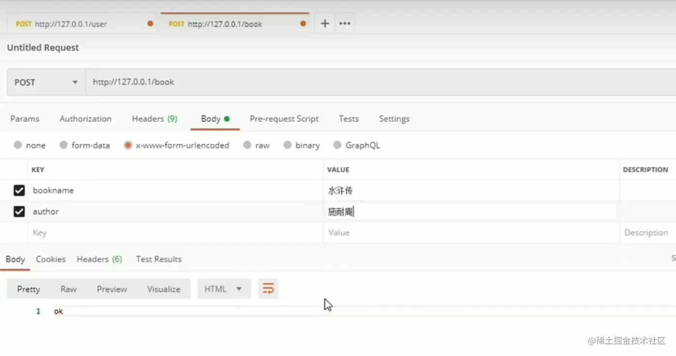
Task: Uncheck the author row checkbox
Action: tap(19, 212)
